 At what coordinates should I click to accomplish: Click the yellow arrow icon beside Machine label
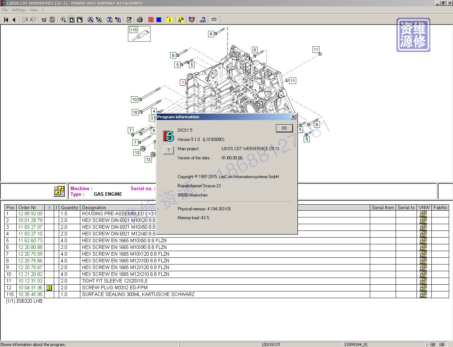tap(59, 191)
